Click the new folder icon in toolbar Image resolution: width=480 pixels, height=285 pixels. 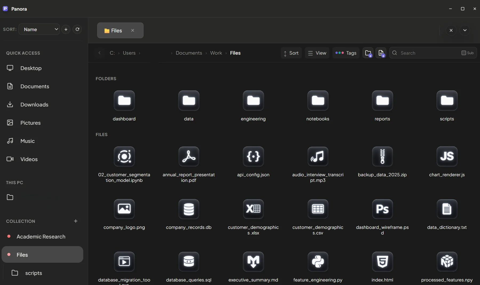click(x=368, y=53)
